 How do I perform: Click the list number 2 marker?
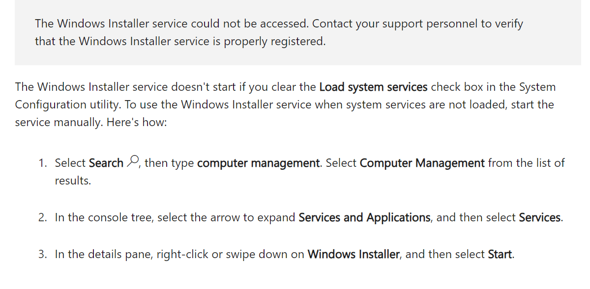click(x=42, y=217)
